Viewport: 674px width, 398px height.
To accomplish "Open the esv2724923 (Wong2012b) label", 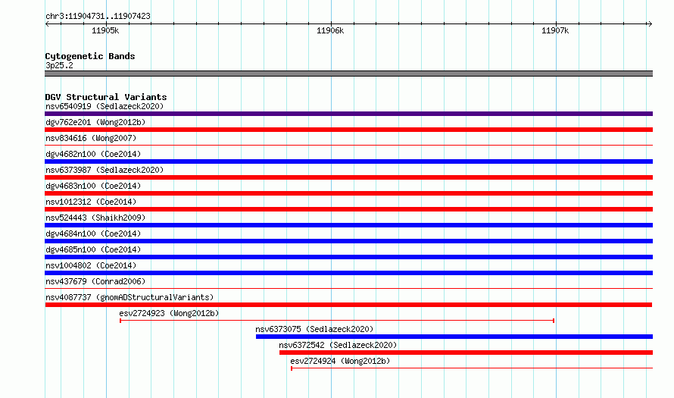I will [x=169, y=313].
